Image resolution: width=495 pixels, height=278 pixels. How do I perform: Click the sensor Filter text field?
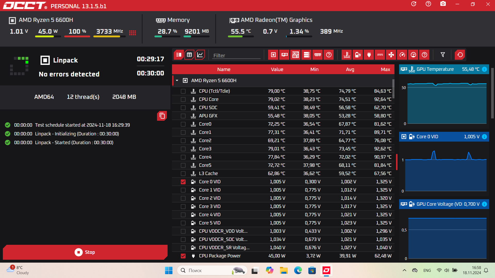[236, 56]
